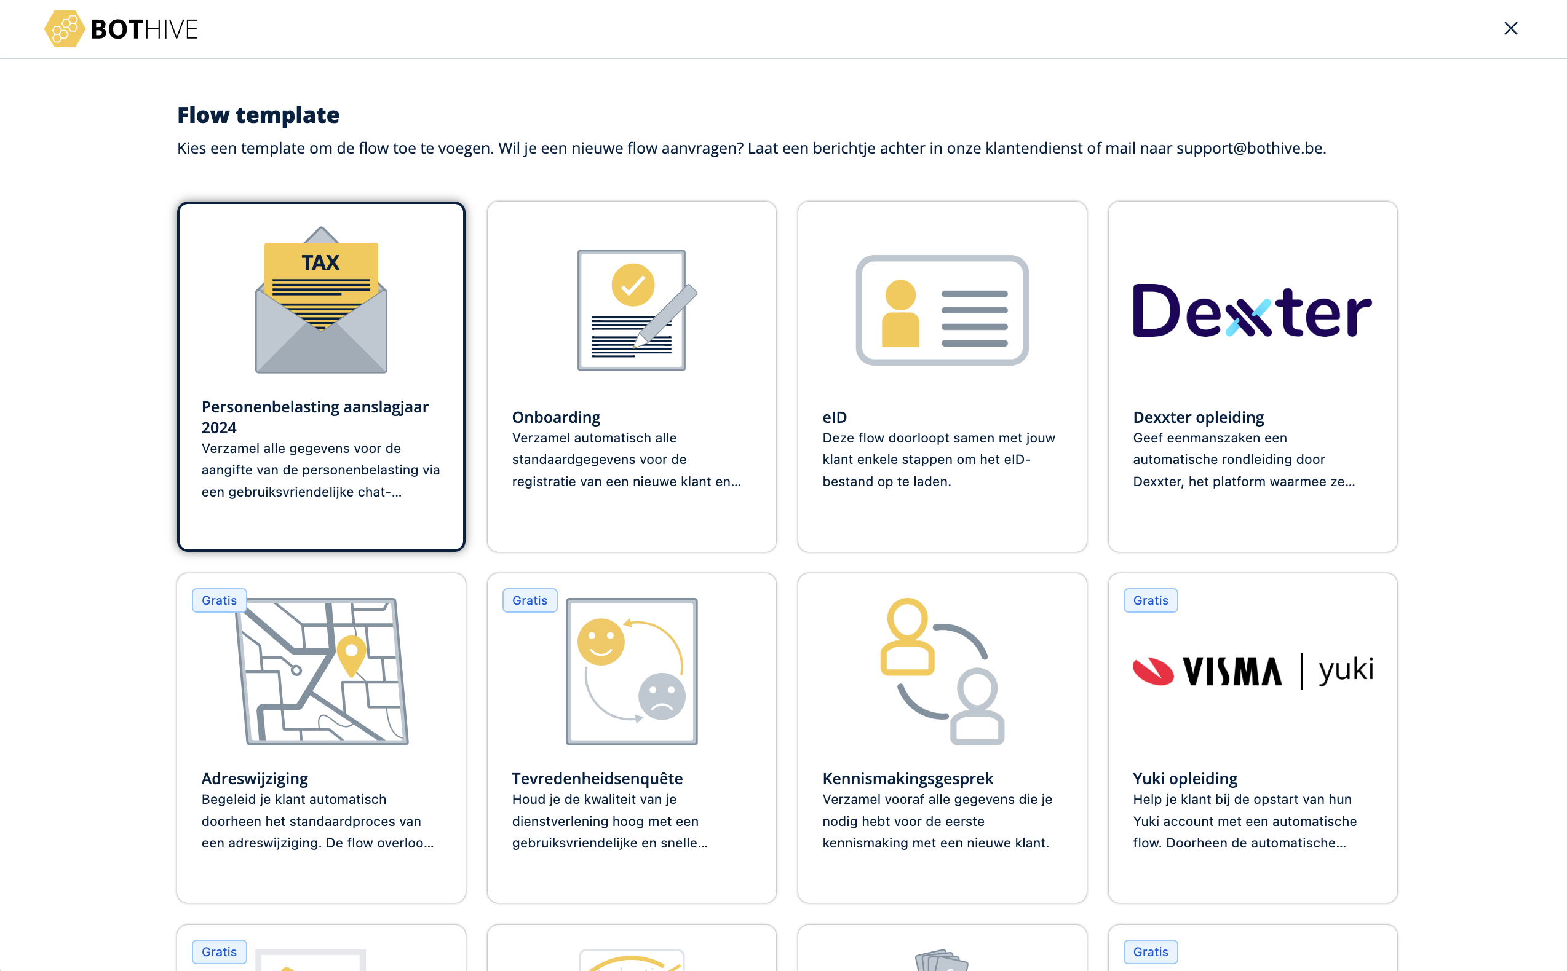Click the eID card icon
Viewport: 1567px width, 971px height.
[x=941, y=310]
